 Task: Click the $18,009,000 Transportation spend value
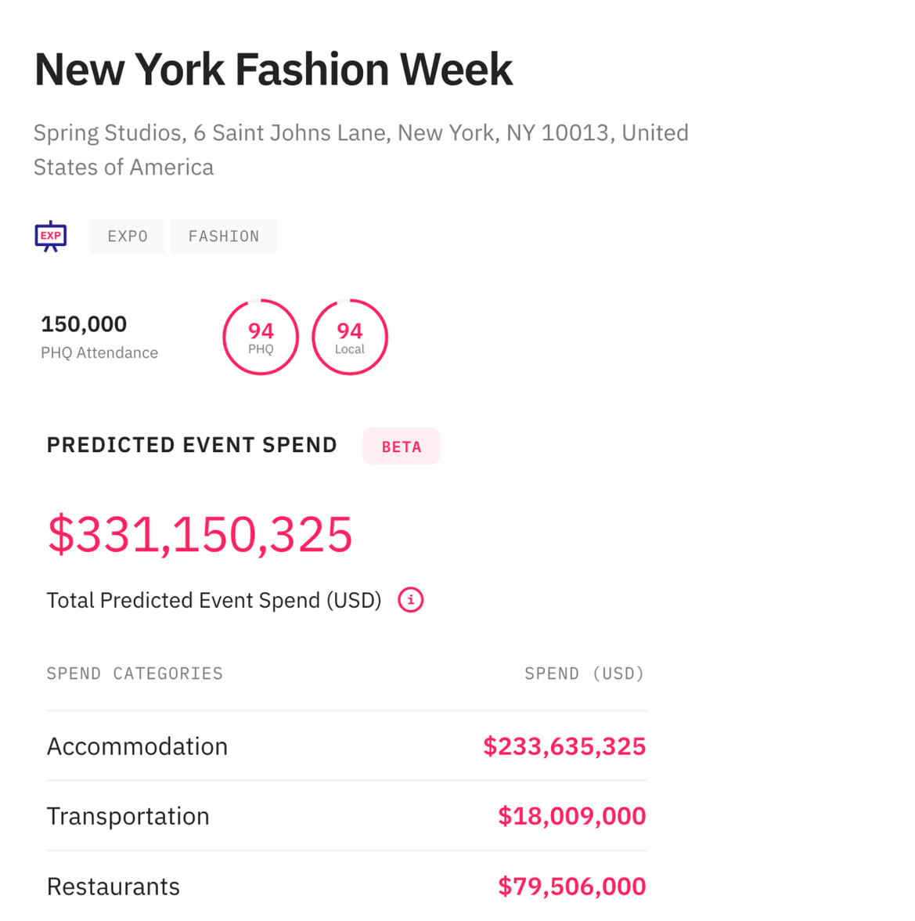pos(571,815)
